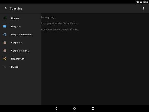Select Сохранить in the drawer

(x=20, y=43)
